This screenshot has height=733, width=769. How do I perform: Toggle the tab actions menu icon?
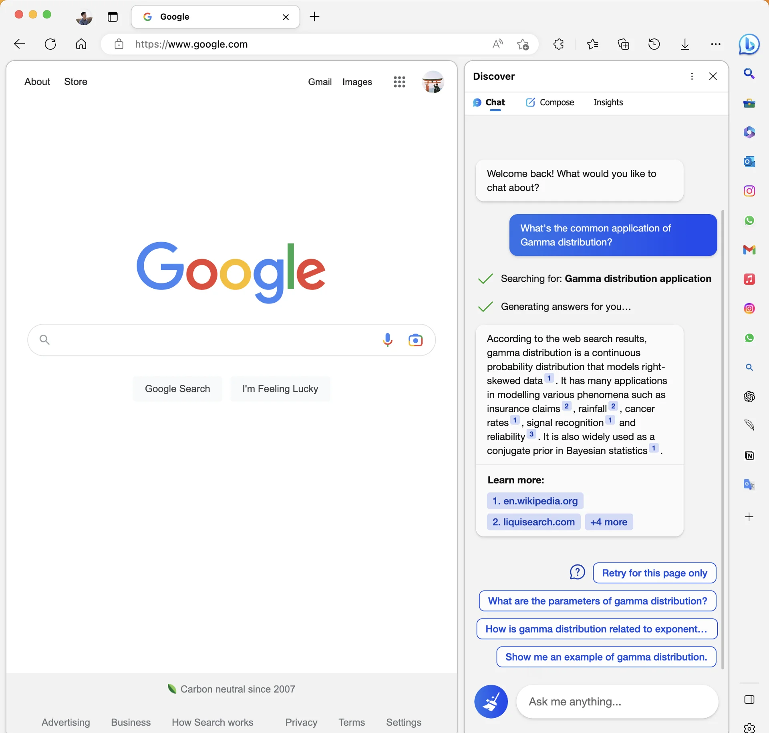113,17
